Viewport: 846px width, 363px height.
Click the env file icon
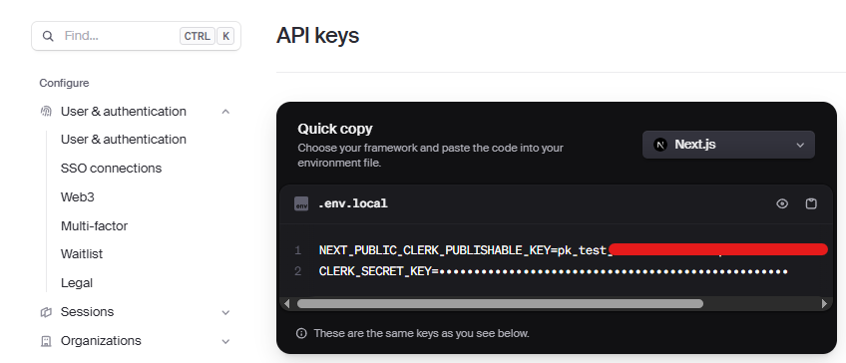pos(301,203)
